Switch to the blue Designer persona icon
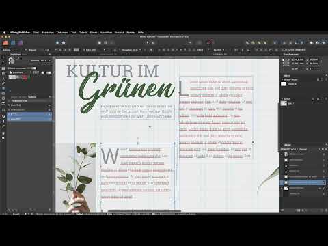 pyautogui.click(x=13, y=43)
